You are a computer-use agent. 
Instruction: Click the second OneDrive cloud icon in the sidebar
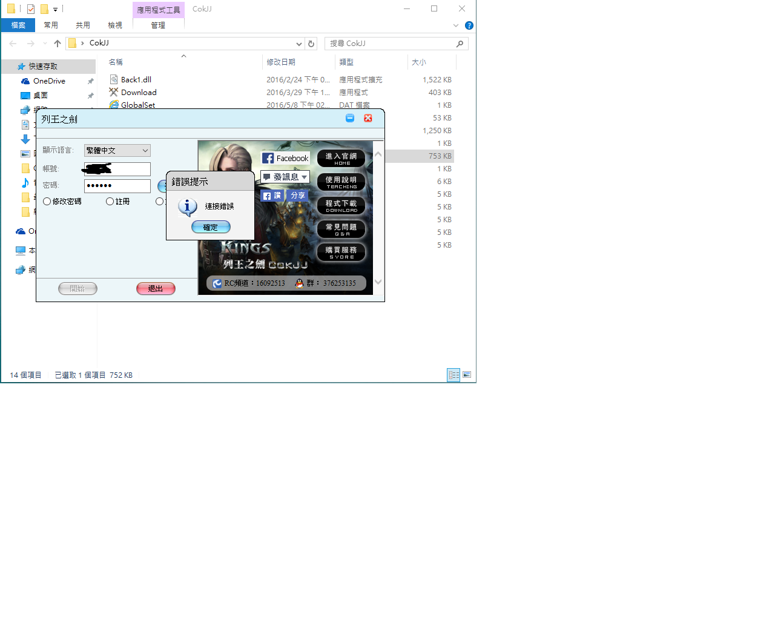pyautogui.click(x=21, y=231)
